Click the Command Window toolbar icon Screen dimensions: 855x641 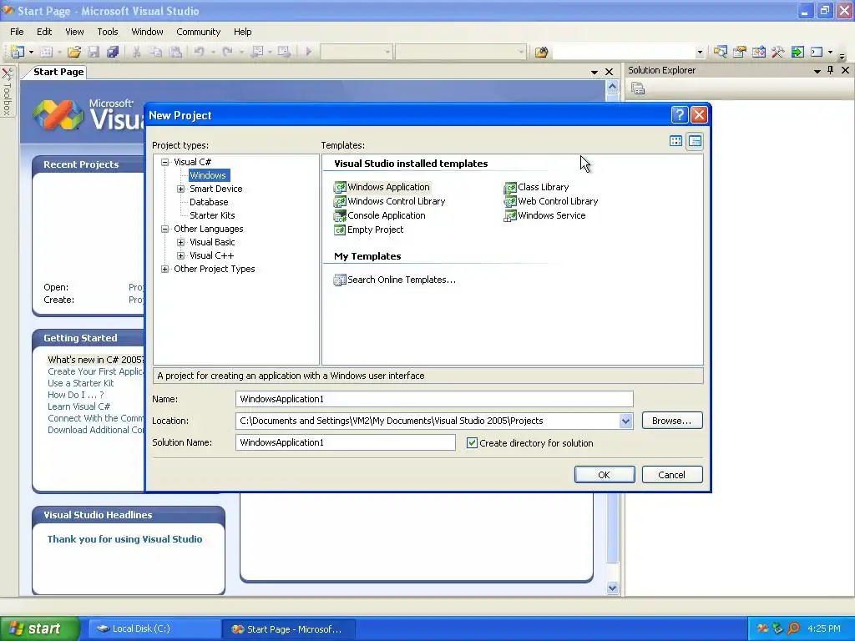tap(817, 52)
